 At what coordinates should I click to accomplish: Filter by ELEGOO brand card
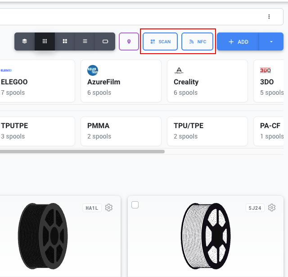pos(37,81)
